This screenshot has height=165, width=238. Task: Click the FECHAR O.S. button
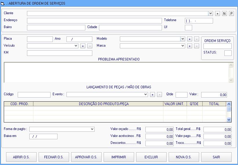pos(54,157)
